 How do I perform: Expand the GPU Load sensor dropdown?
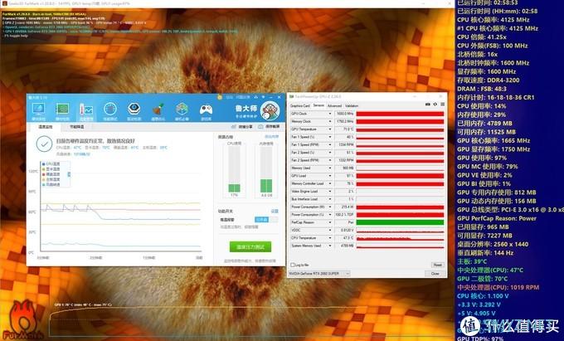click(330, 176)
